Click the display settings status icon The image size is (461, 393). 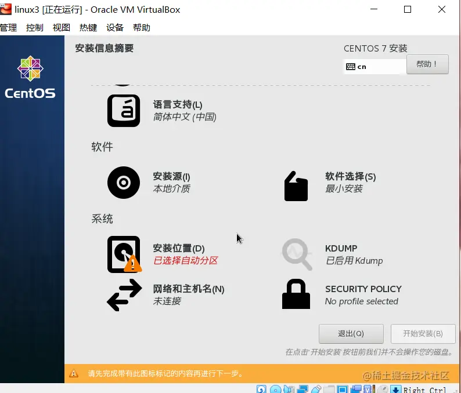(x=342, y=390)
